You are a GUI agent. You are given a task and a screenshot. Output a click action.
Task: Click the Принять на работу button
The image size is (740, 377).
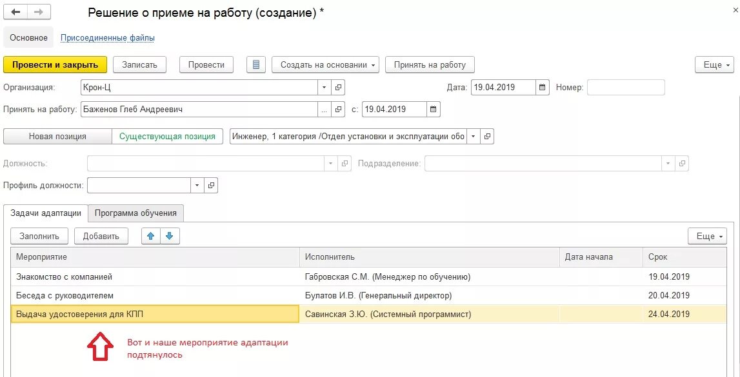[x=430, y=64]
